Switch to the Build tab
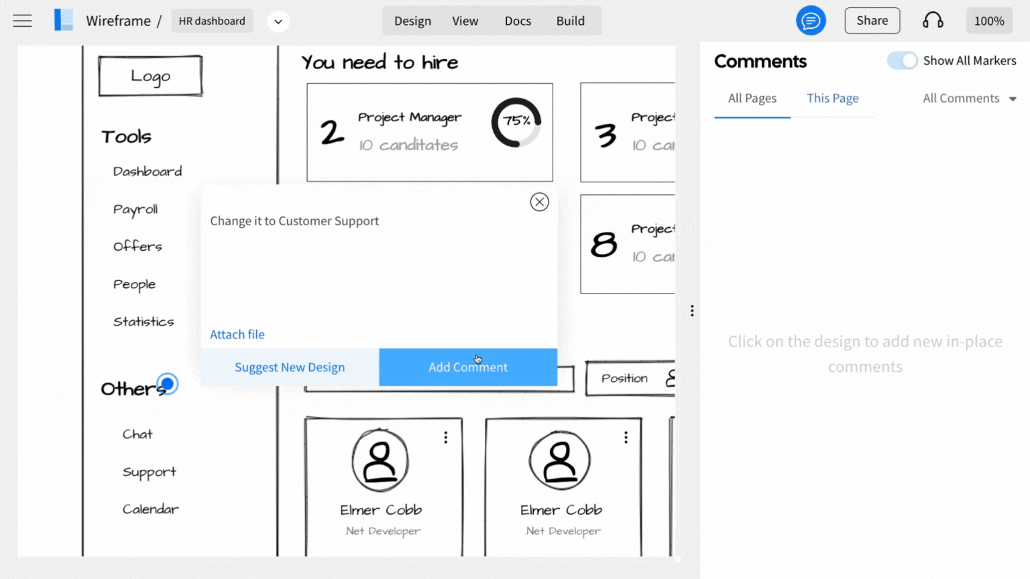 click(571, 21)
